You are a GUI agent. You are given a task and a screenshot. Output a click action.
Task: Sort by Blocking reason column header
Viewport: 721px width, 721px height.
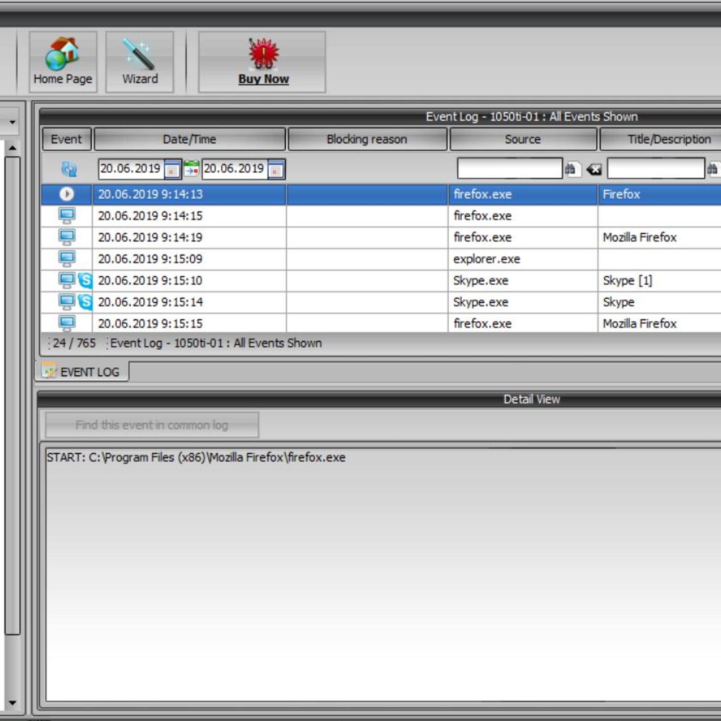coord(367,139)
